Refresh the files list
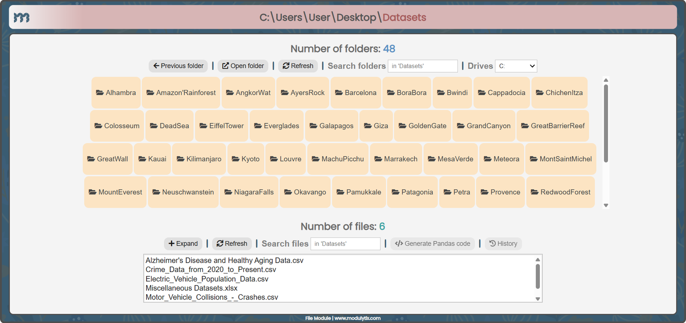Screen dimensions: 686x323 232,244
